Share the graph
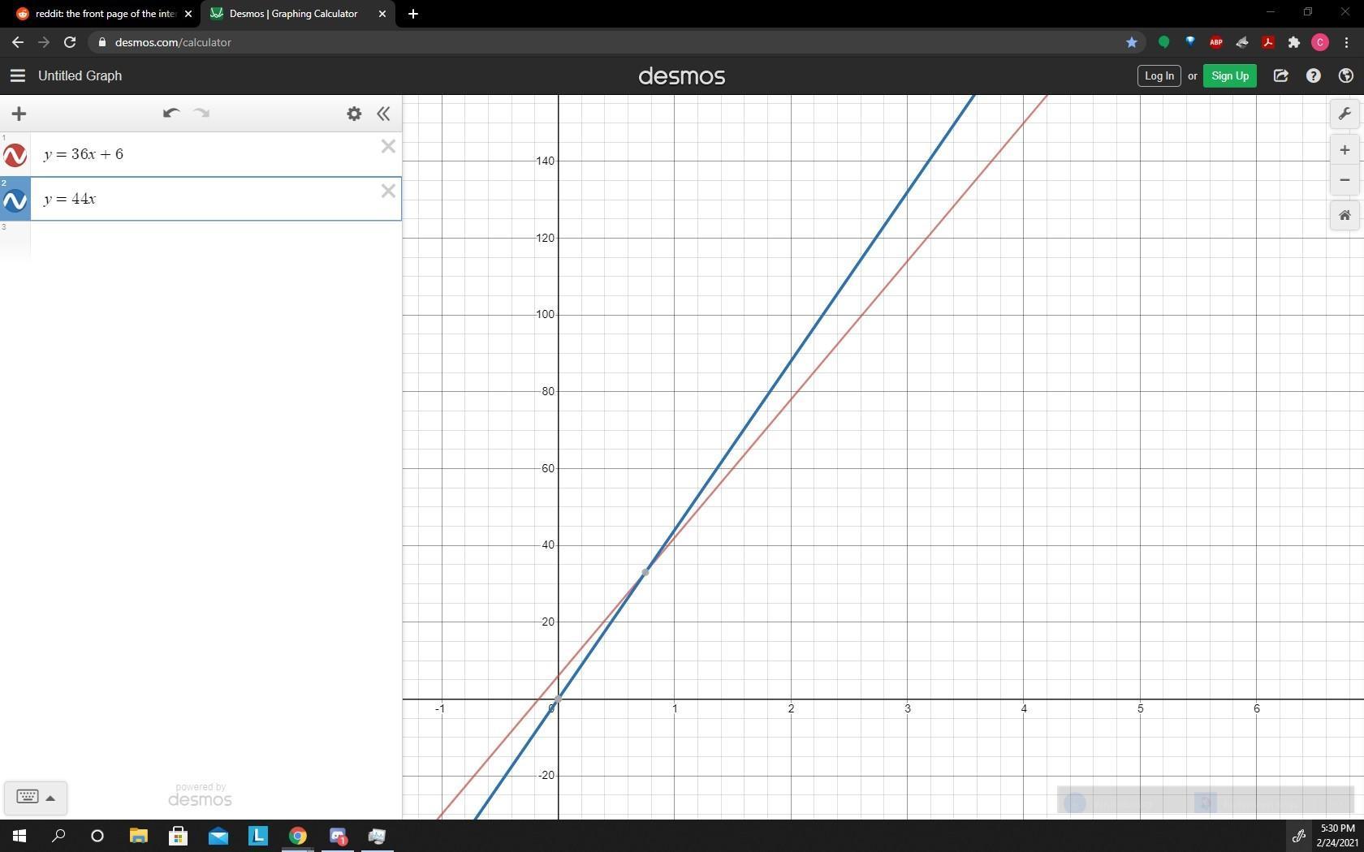The width and height of the screenshot is (1364, 852). click(x=1280, y=75)
